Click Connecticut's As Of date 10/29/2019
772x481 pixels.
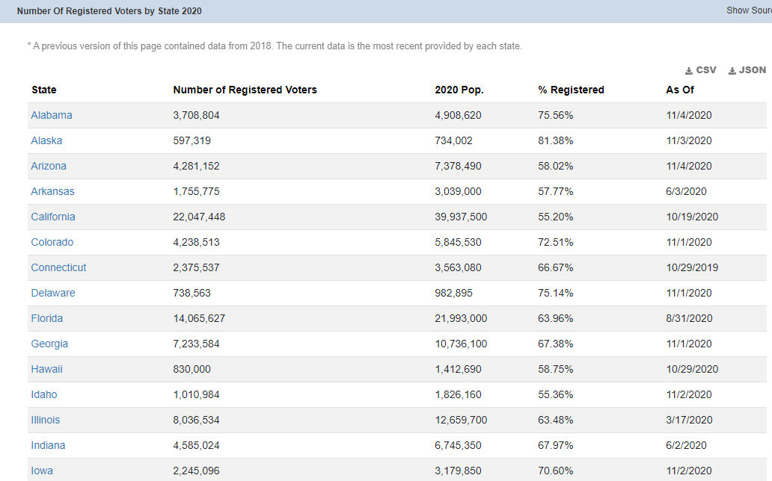click(692, 267)
